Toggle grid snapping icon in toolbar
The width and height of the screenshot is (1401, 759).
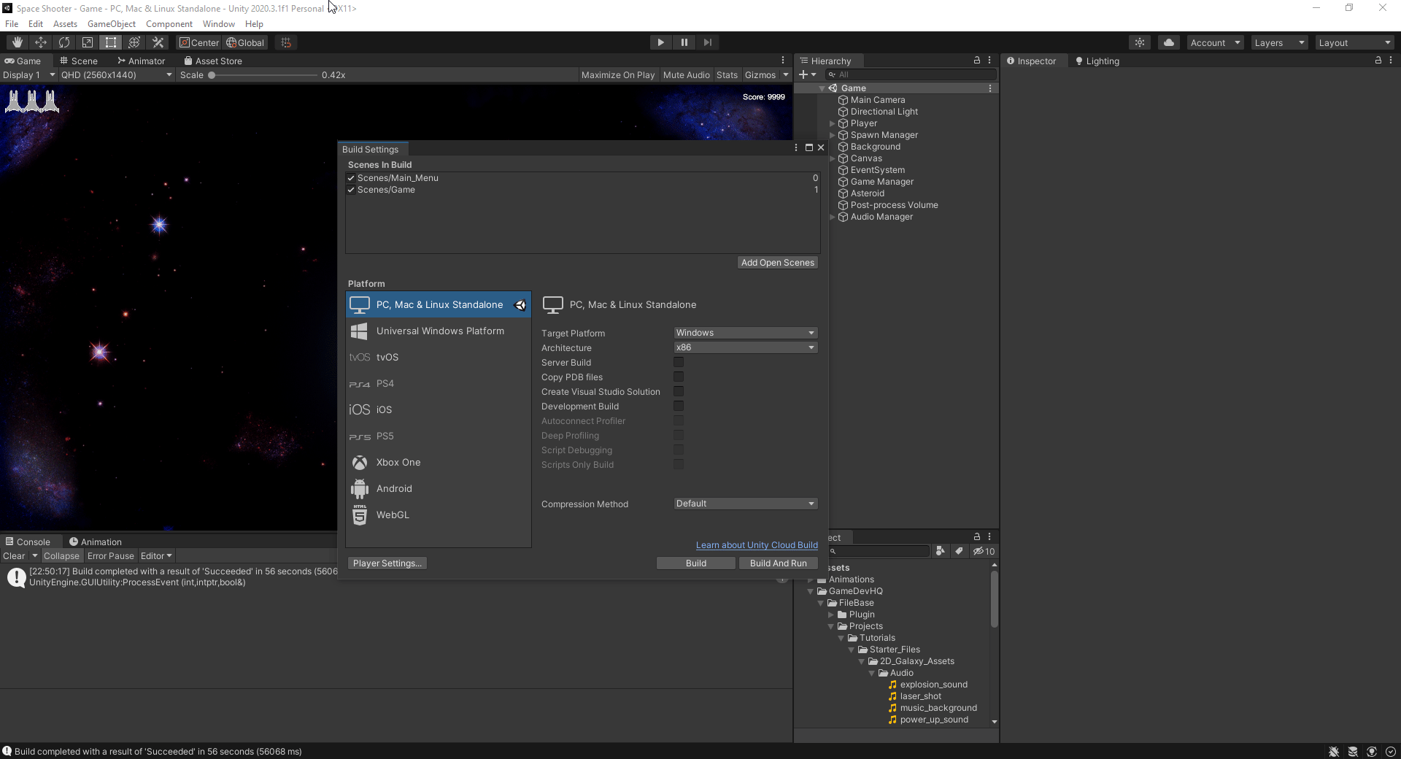[286, 42]
